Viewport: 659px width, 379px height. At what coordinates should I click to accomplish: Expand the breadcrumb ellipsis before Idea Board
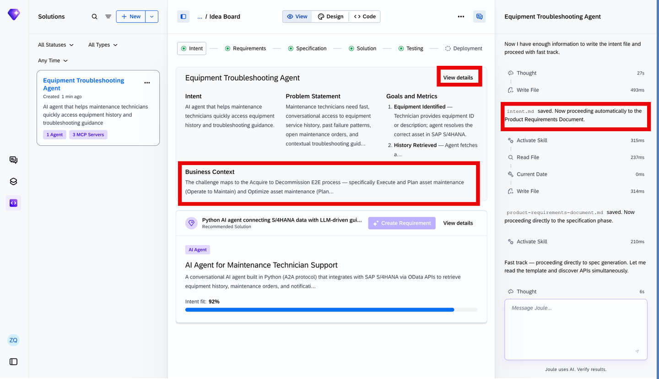point(200,16)
